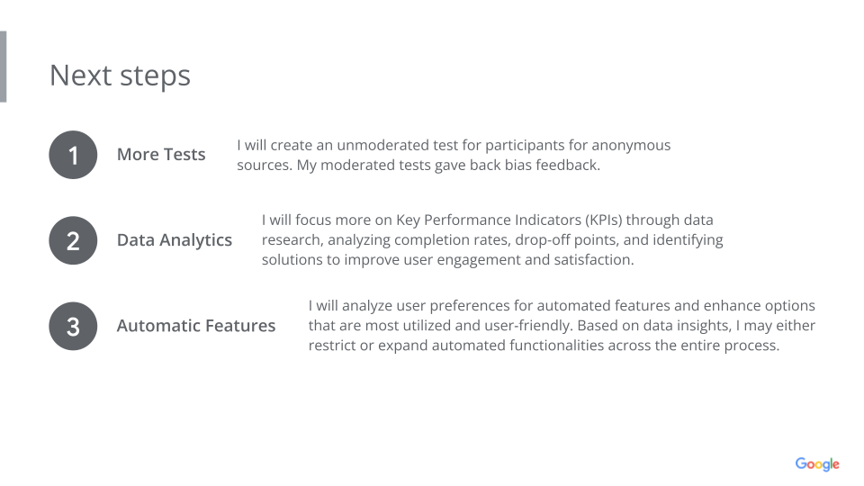Click the Google logo in the corner

(x=817, y=464)
